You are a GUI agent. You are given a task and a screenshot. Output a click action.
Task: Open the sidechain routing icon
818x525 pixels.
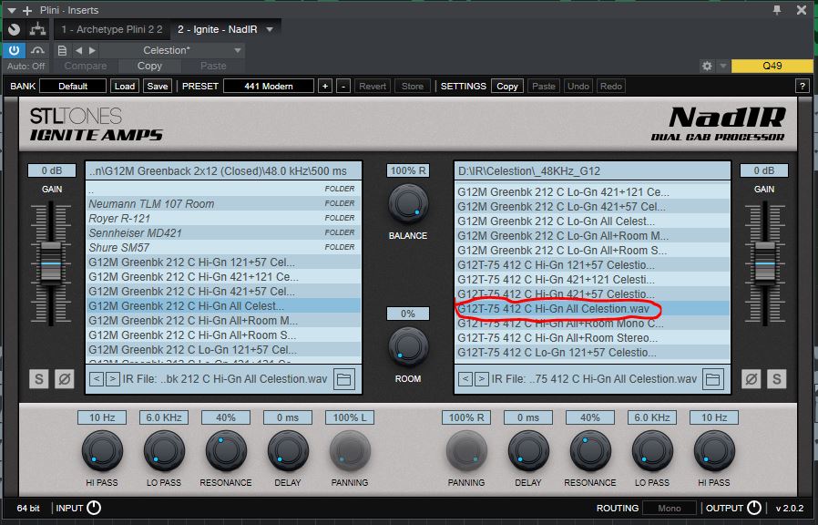click(x=37, y=29)
